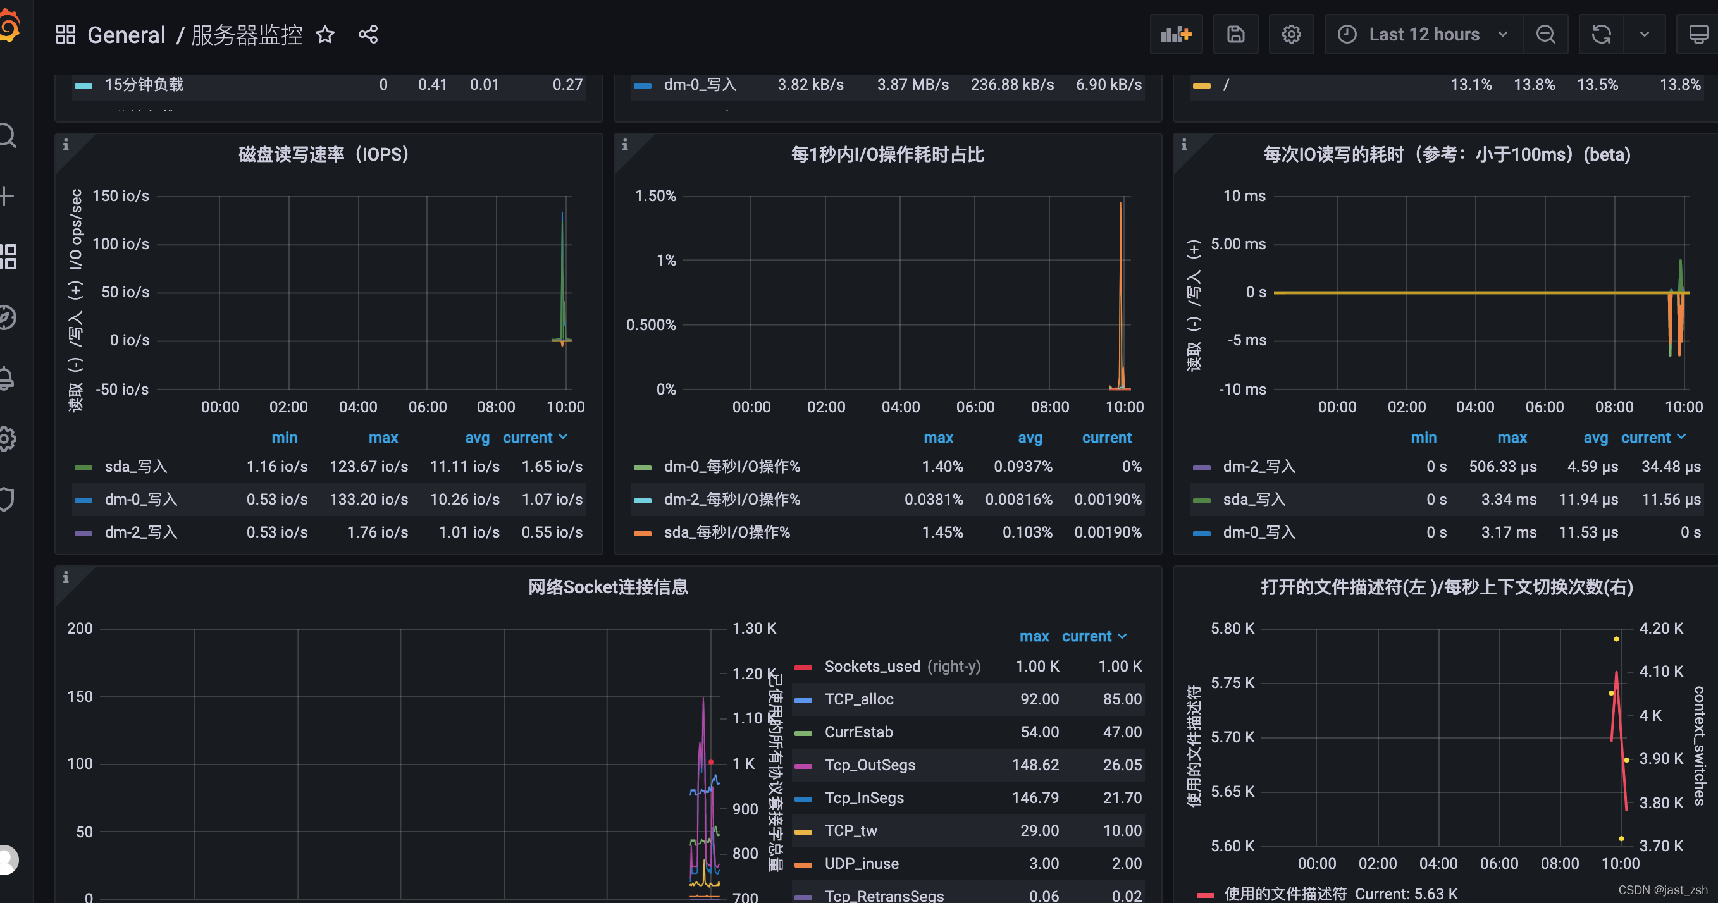Open the Add panel icon
Viewport: 1718px width, 903px height.
coord(1176,34)
